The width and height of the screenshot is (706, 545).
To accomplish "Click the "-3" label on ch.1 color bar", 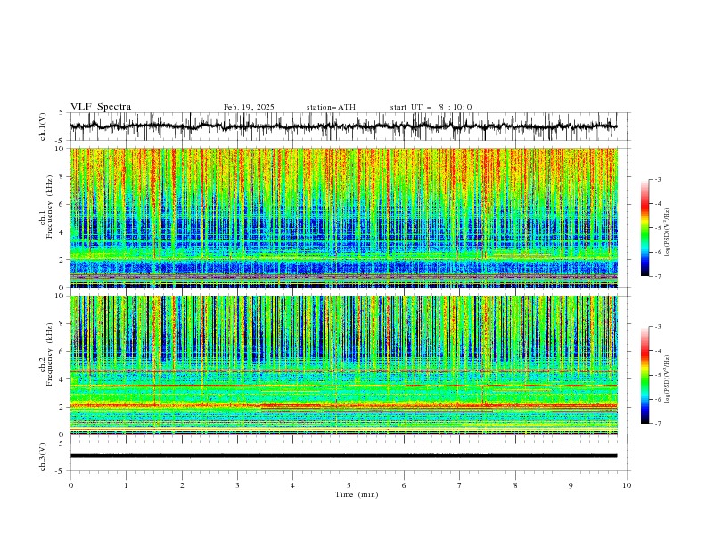I will pyautogui.click(x=658, y=180).
